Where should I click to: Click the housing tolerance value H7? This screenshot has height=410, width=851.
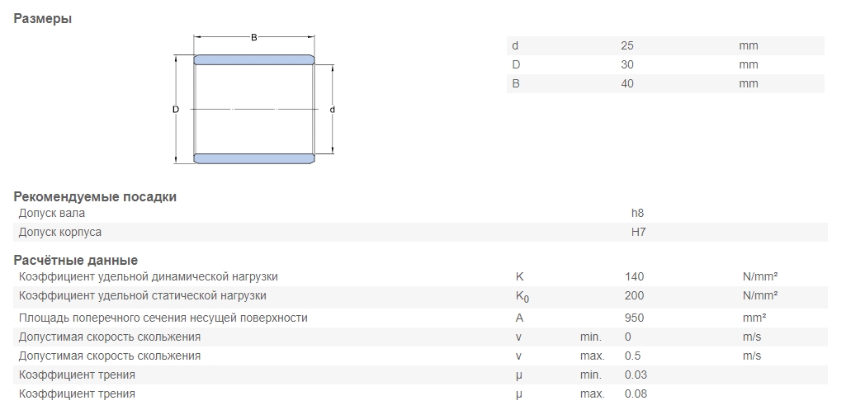pos(638,232)
